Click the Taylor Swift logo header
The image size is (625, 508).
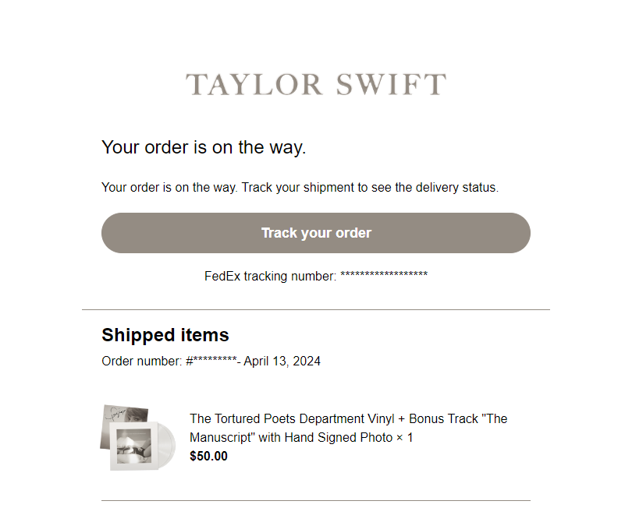coord(316,84)
